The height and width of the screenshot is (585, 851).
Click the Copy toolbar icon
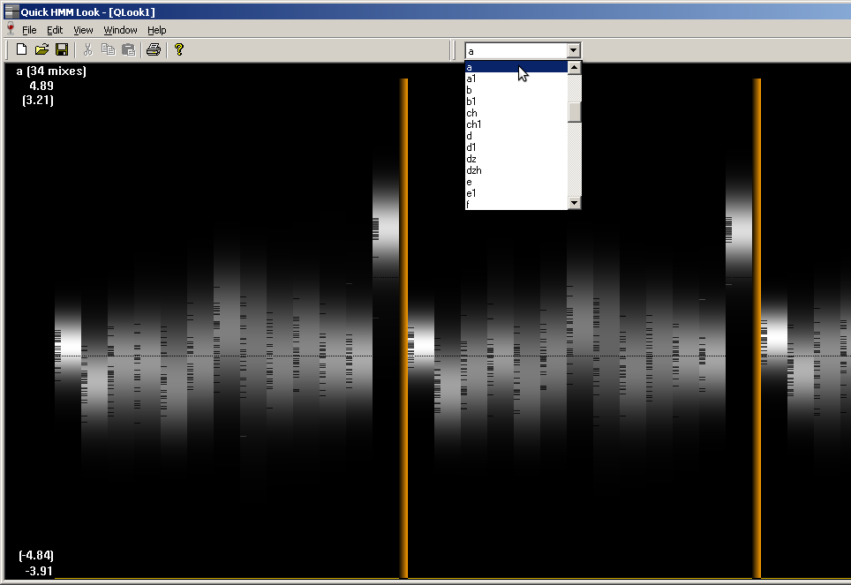(108, 50)
